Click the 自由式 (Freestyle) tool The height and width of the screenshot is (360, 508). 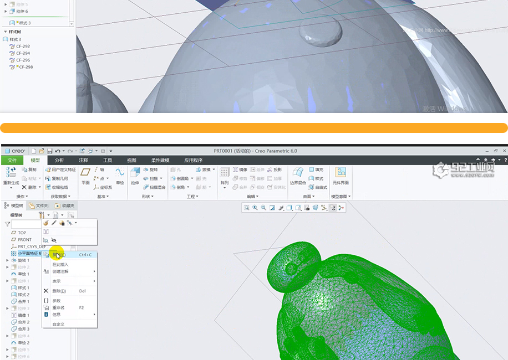pos(318,187)
